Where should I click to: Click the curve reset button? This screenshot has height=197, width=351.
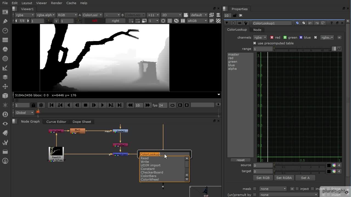(x=240, y=160)
